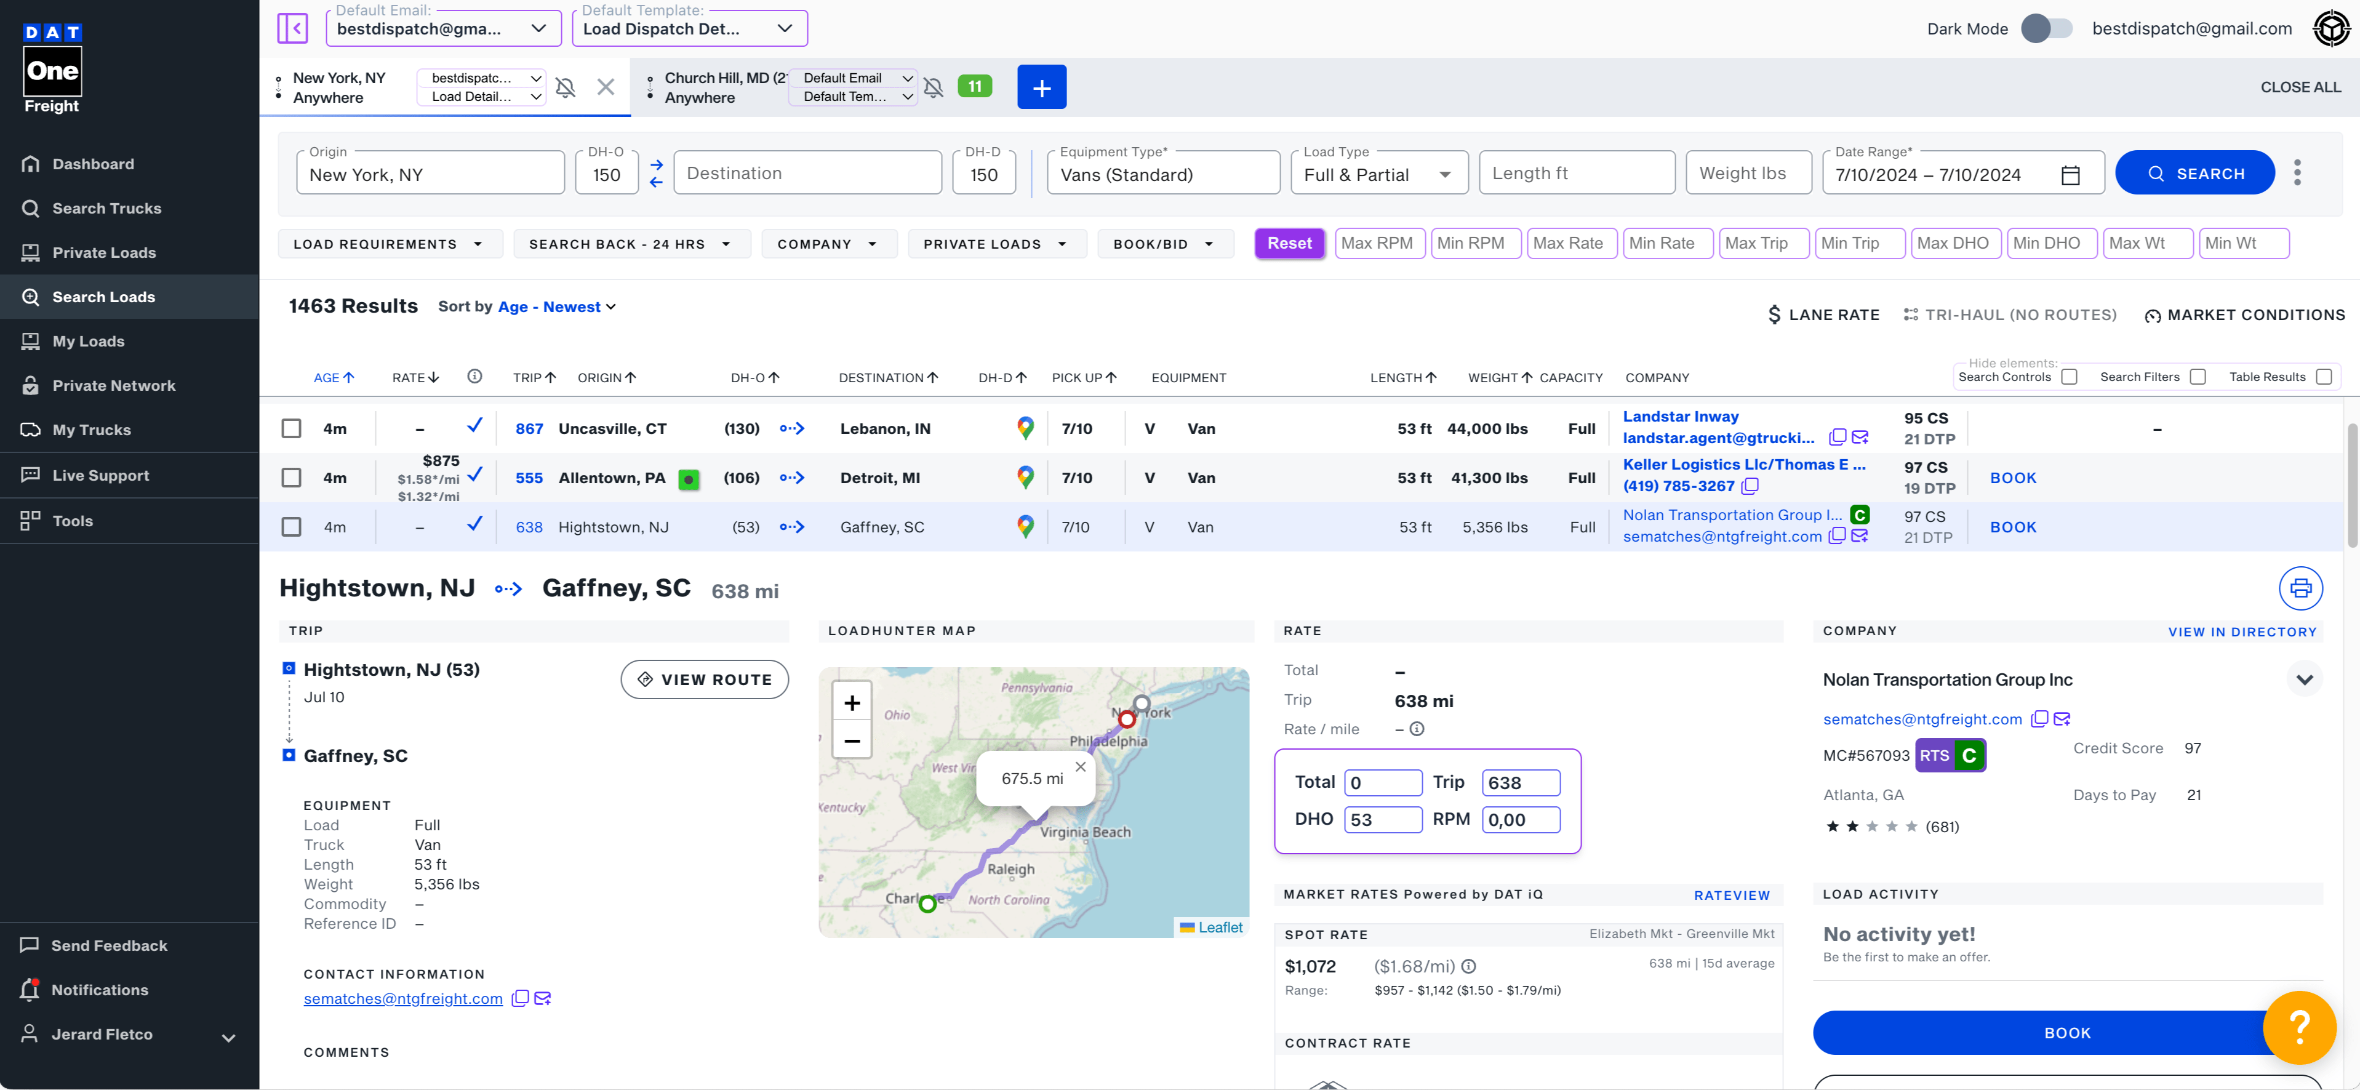Copy Keller Logistics phone number
This screenshot has height=1090, width=2360.
tap(1750, 486)
